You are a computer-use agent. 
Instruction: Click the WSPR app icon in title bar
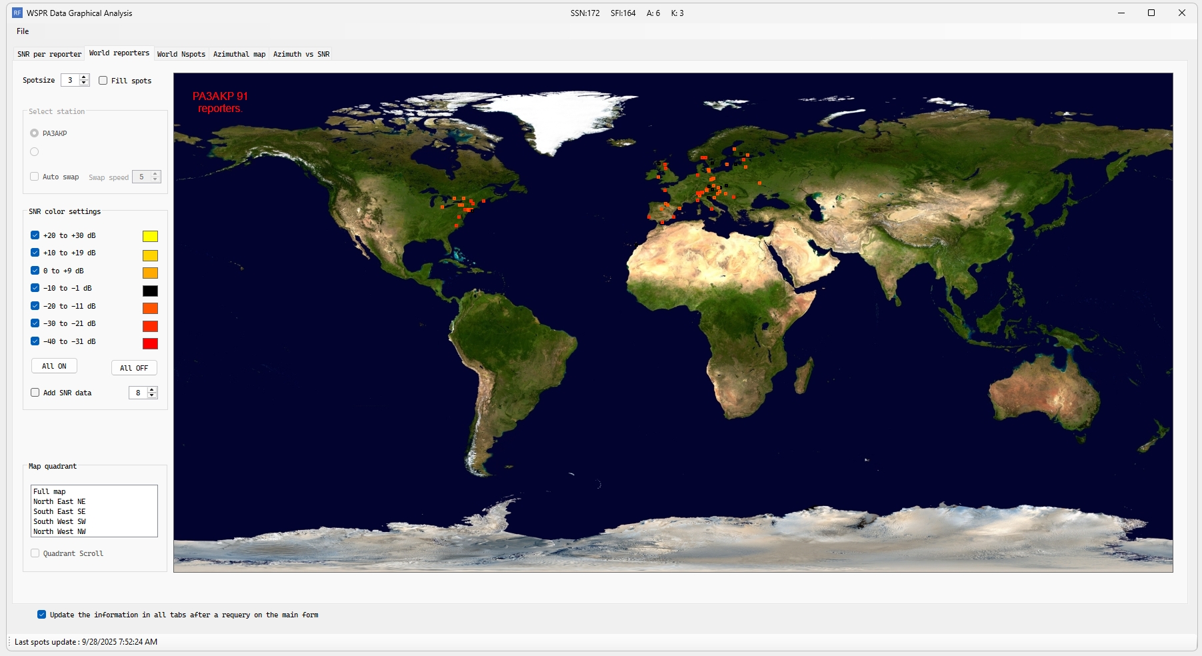[x=17, y=13]
